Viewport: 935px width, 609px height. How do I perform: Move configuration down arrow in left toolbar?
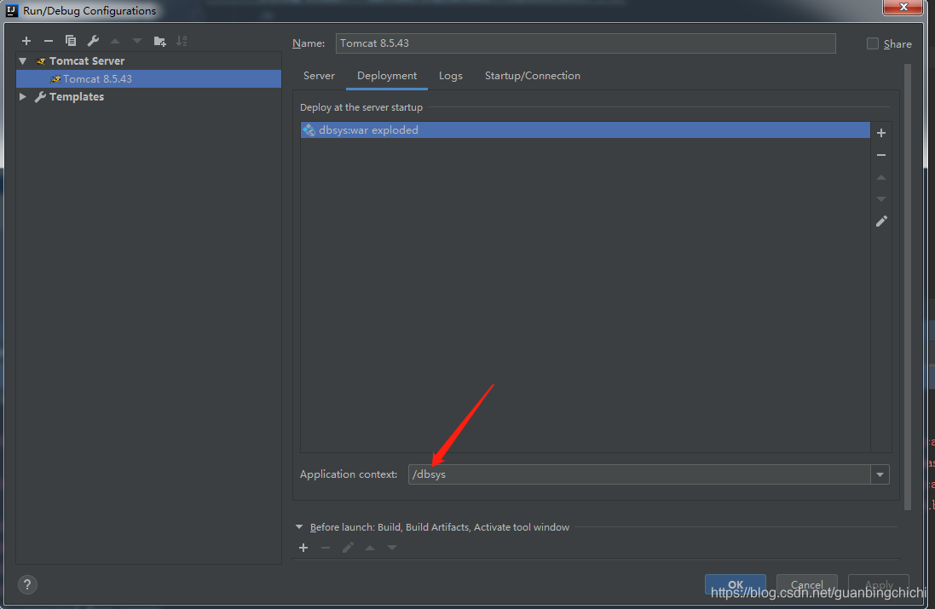click(137, 41)
